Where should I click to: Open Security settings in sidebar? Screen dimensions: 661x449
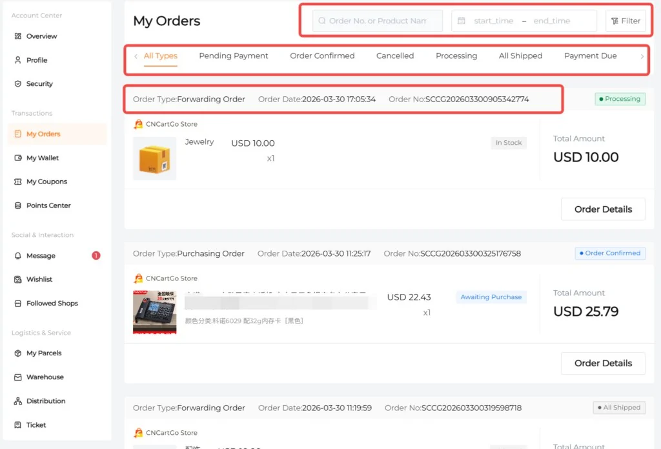tap(39, 83)
